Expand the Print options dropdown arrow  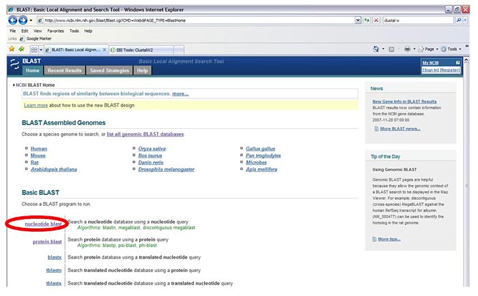coord(414,49)
